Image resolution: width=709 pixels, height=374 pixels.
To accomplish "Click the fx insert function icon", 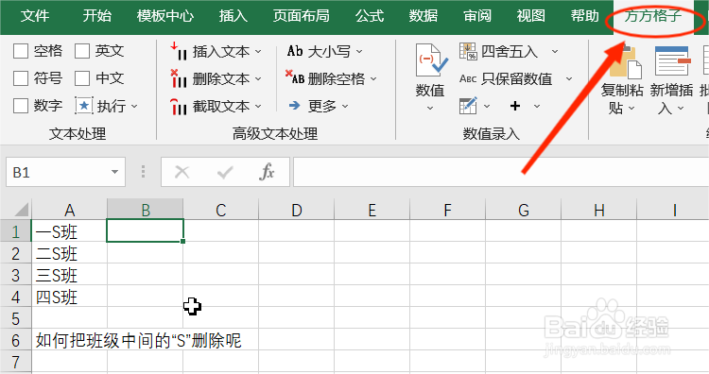I will coord(267,172).
